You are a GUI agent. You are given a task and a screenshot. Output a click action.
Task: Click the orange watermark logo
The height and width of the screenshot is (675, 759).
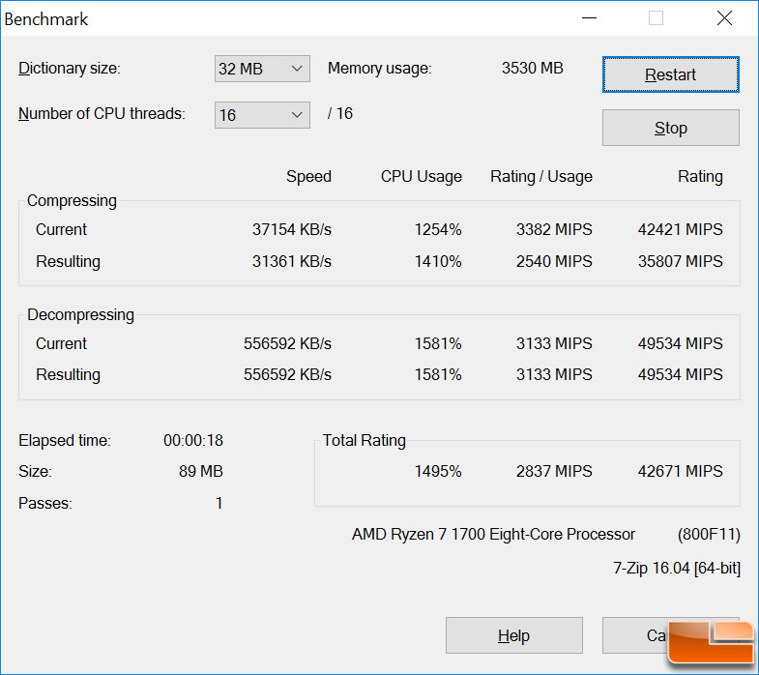[x=711, y=641]
